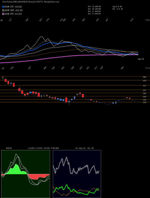
Task: Click the magenta DOW PT legend swatch
Action: pos(3,14)
